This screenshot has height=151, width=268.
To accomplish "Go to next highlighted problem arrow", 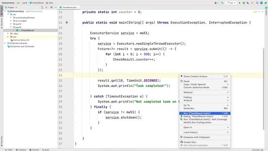I will (x=263, y=12).
